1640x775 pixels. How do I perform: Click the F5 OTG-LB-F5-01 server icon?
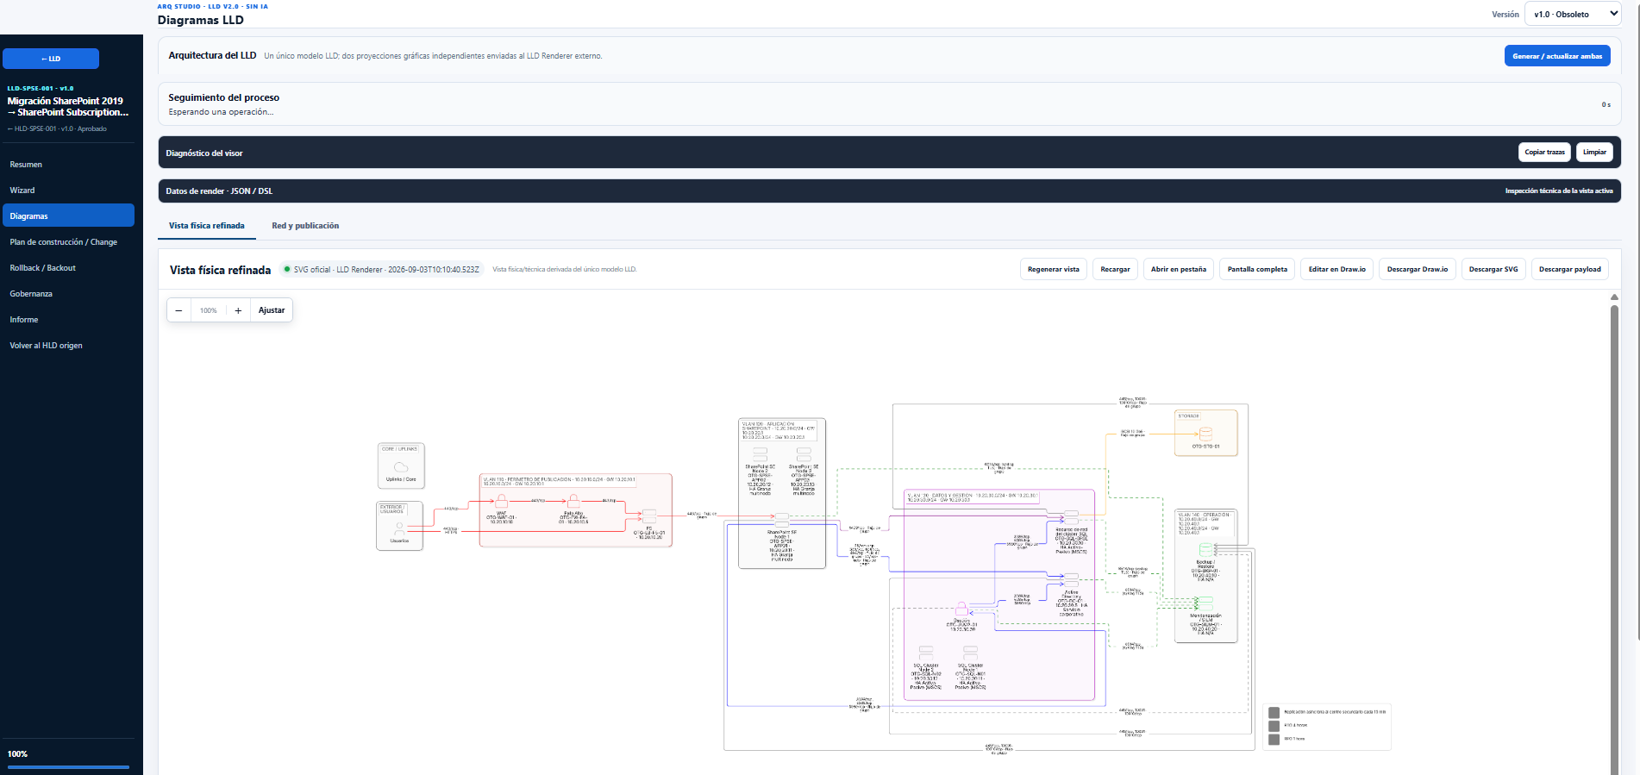pyautogui.click(x=649, y=516)
